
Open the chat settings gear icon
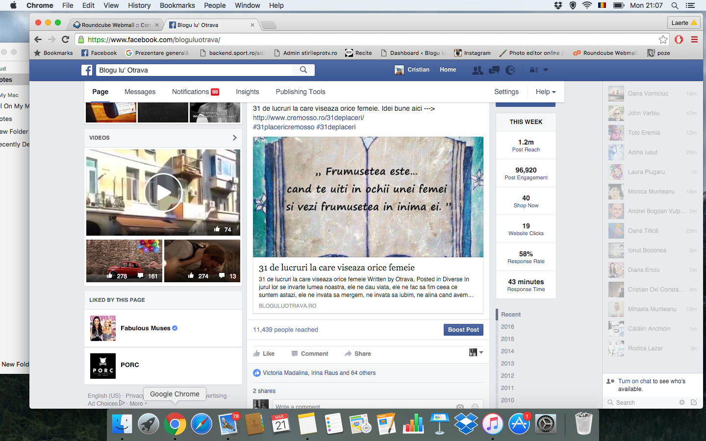pos(681,402)
